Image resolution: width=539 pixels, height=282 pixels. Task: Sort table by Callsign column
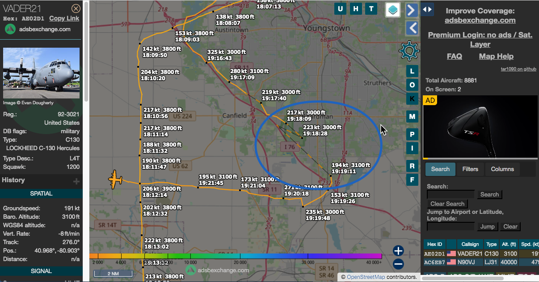coord(470,244)
